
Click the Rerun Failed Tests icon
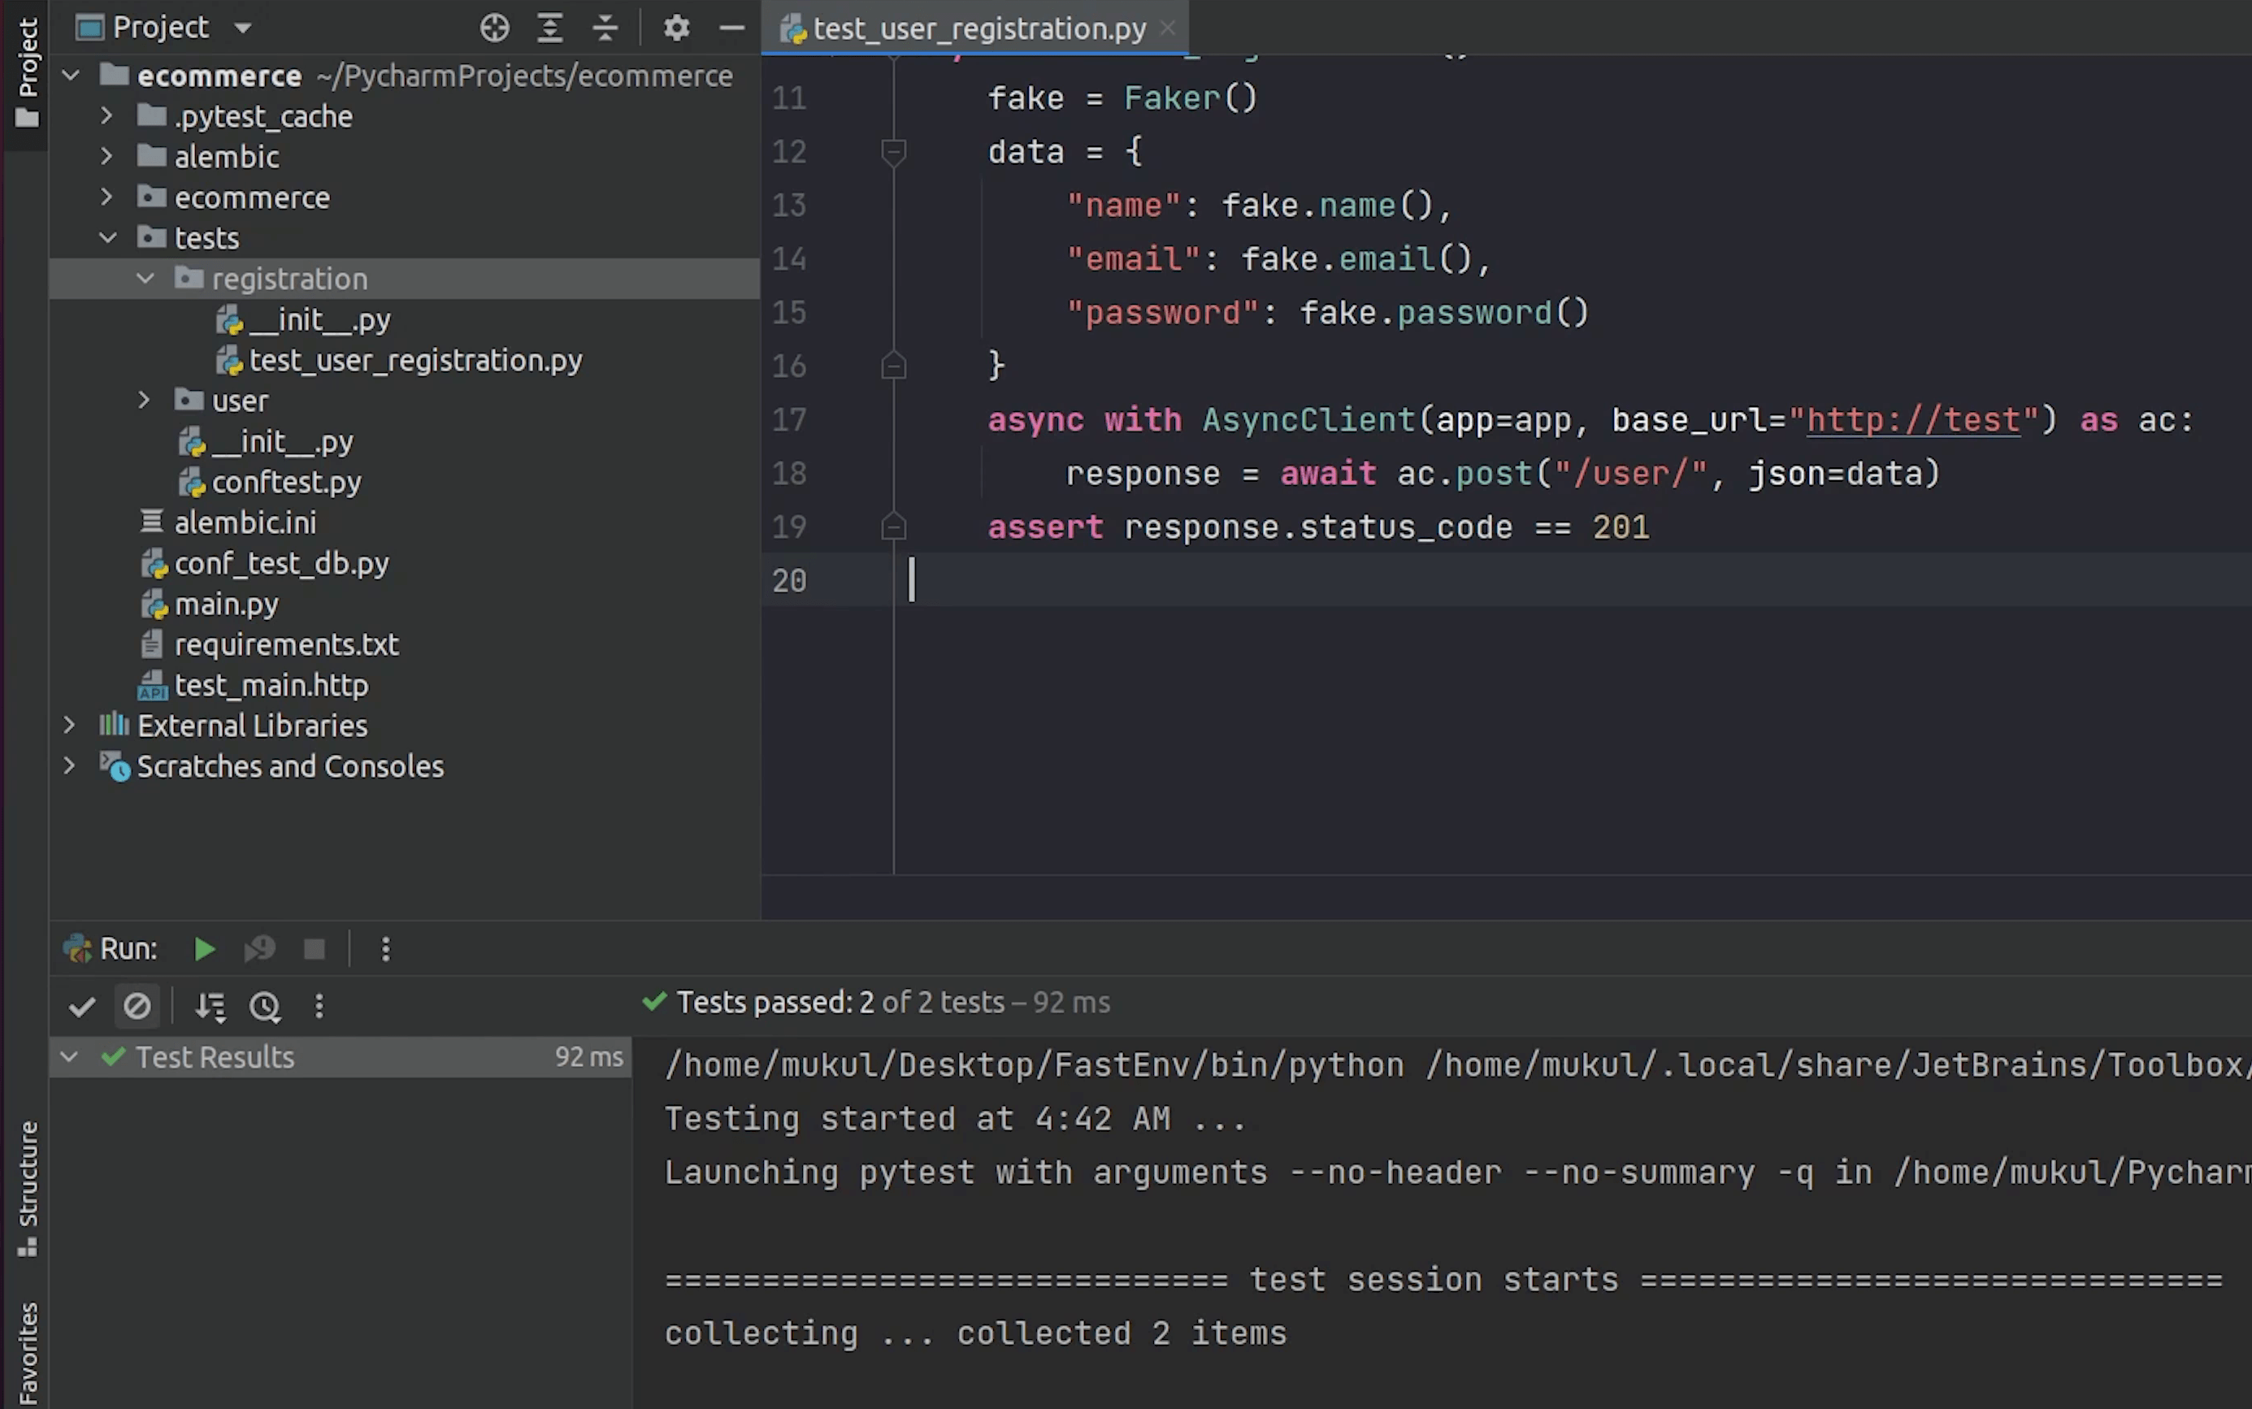coord(259,948)
